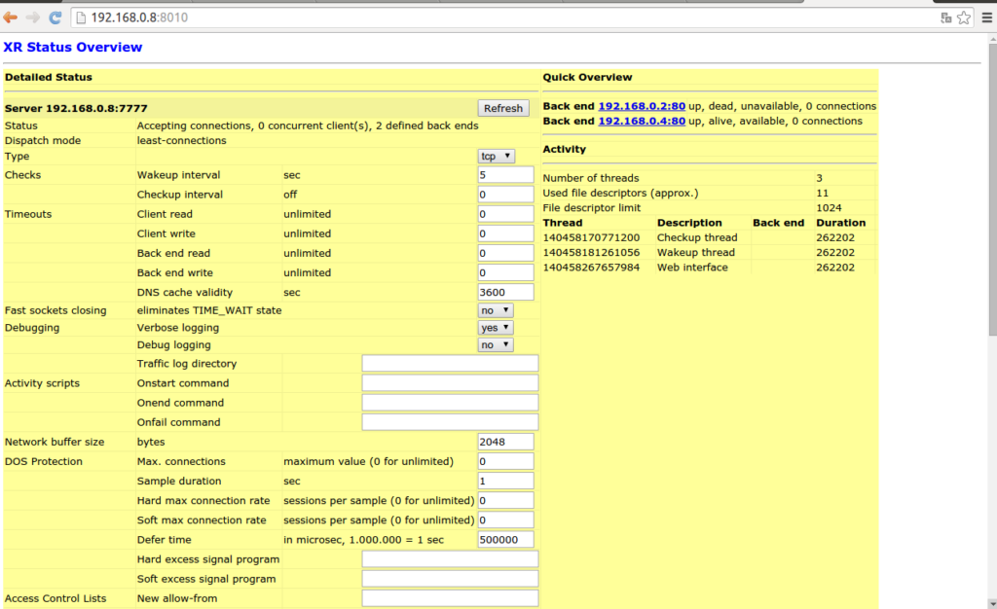Click the Traffic log directory field

pos(449,363)
